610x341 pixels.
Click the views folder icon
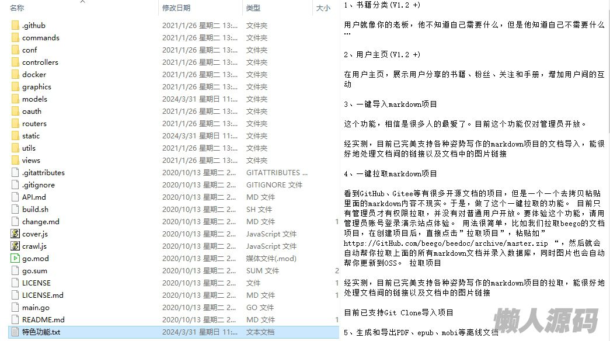pyautogui.click(x=15, y=161)
